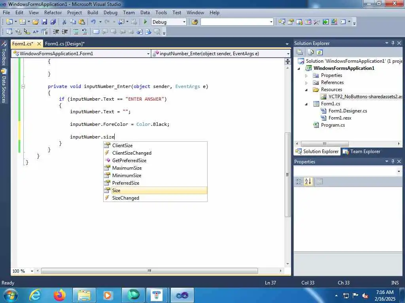The height and width of the screenshot is (303, 405).
Task: Comment out the selected lines icon
Action: [x=76, y=32]
